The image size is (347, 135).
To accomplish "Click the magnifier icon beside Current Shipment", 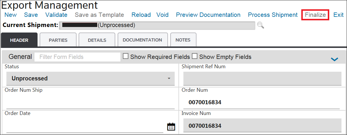I will coord(261,25).
